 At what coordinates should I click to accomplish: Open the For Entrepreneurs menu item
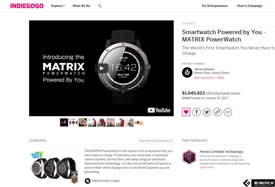coord(215,6)
